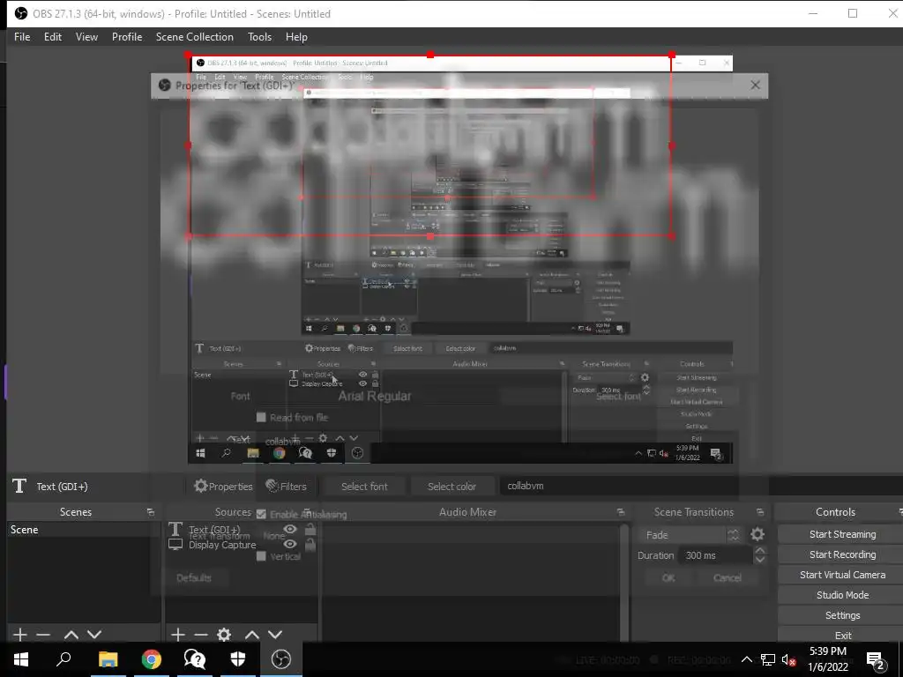Float the Audio Mixer dock via its pop-out icon

tap(620, 512)
